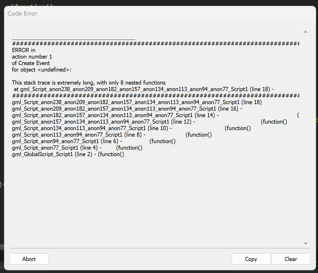Click the scrollbar up arrow
Viewport: 318px width, 273px height.
tap(305, 31)
